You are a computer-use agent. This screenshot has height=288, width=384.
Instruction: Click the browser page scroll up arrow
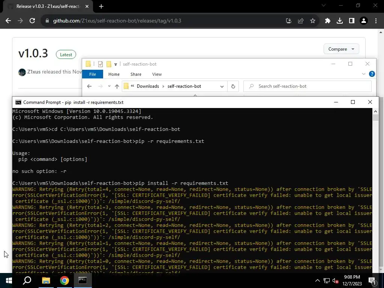point(381,32)
